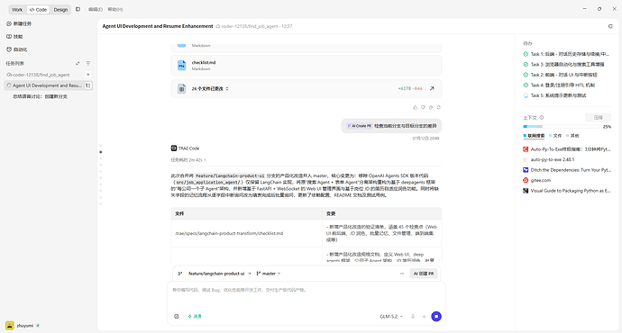Click the pin icon on Agent UI Development row
The image size is (622, 333).
pos(88,85)
